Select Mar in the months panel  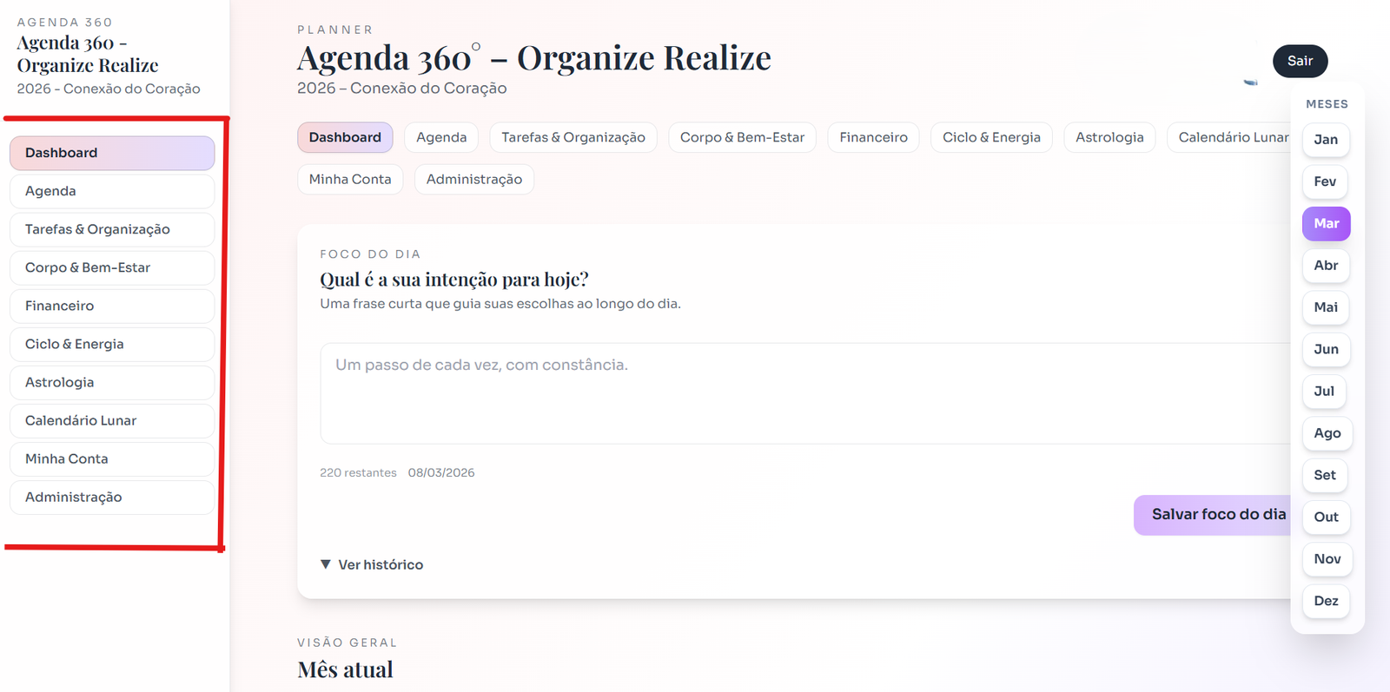1327,223
